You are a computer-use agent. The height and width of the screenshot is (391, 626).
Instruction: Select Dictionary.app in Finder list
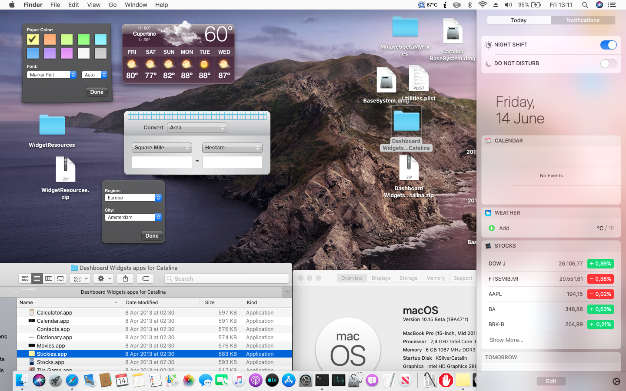click(154, 337)
